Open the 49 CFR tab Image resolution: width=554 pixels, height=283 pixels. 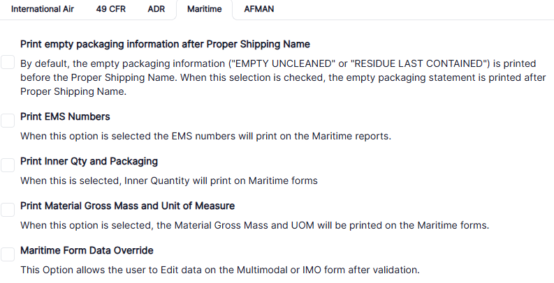coord(110,10)
